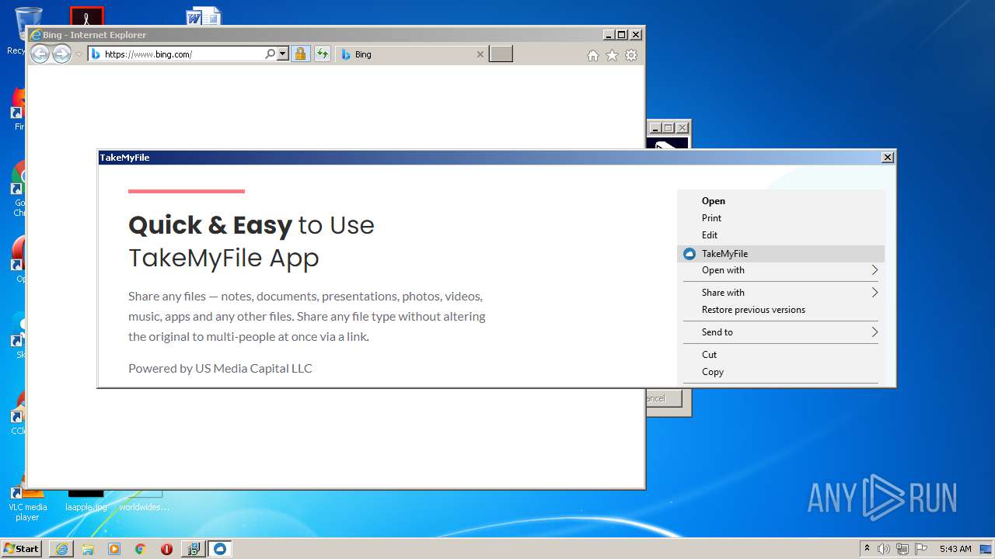This screenshot has height=559, width=995.
Task: Open the laapple.jpg desktop file
Action: (x=86, y=501)
